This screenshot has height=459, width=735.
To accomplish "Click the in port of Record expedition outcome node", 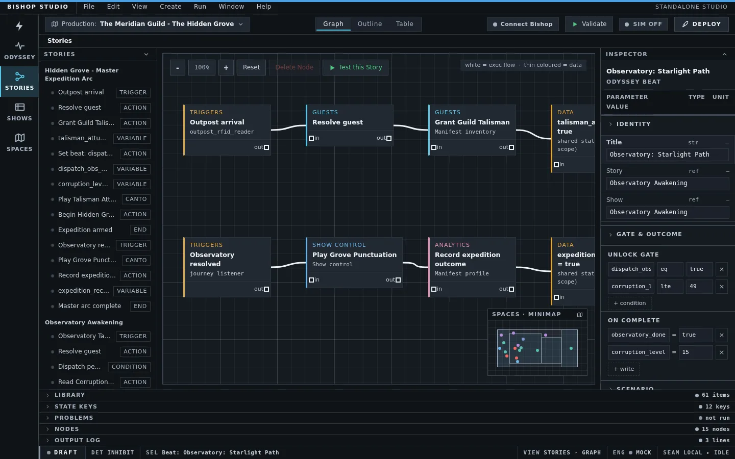I will (434, 289).
